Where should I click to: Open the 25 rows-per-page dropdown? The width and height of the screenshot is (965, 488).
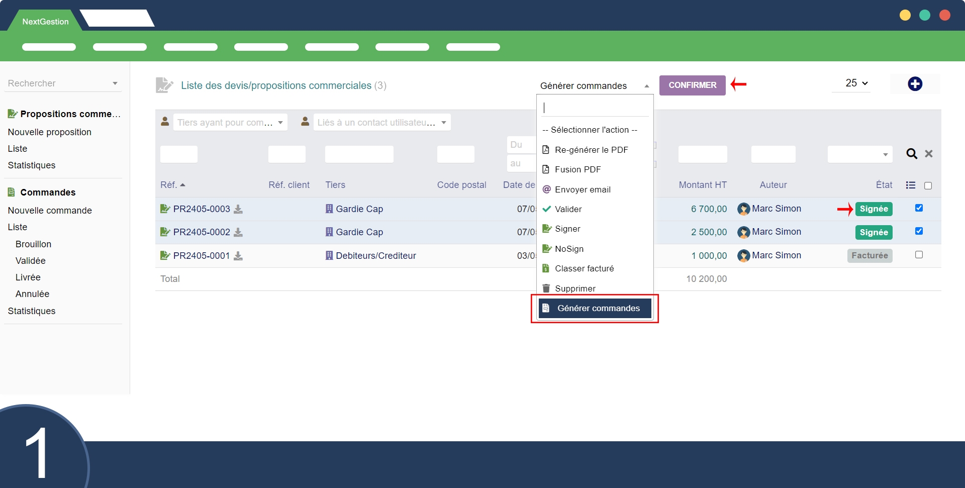[x=856, y=83]
